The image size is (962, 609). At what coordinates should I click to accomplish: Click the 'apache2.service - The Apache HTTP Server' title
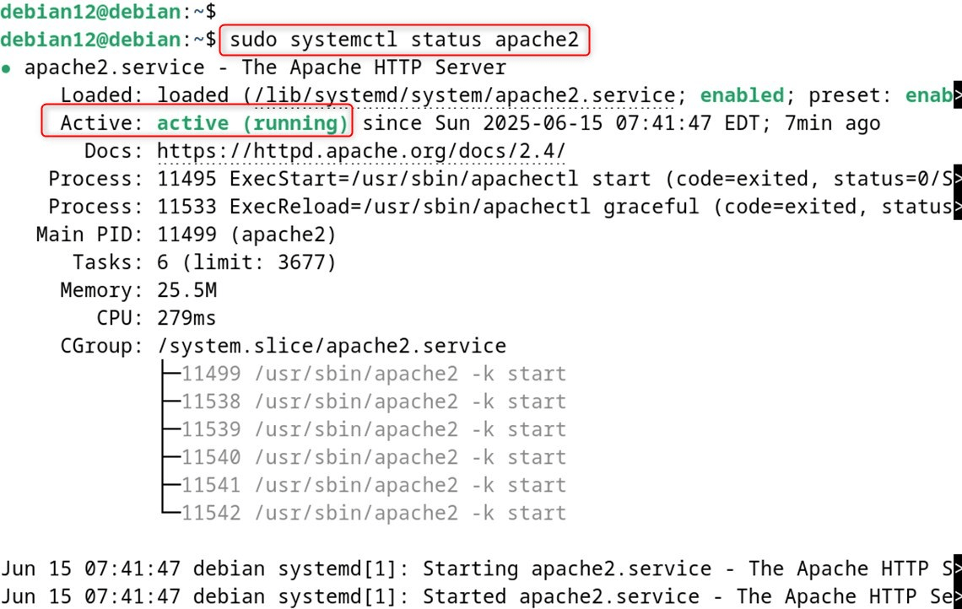click(x=265, y=67)
